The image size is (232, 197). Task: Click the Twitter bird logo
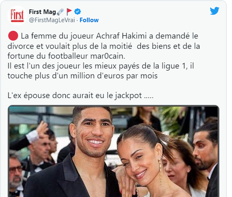pyautogui.click(x=214, y=11)
